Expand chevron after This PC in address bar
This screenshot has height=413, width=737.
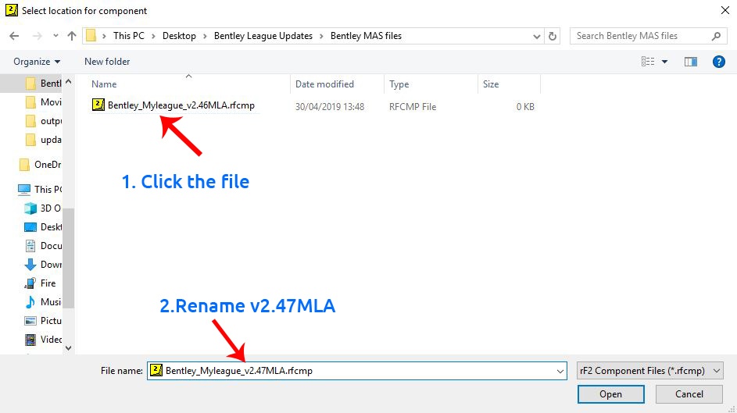coord(153,36)
